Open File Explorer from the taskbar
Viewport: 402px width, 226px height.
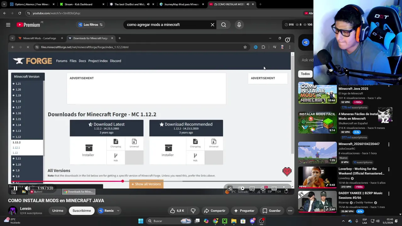pyautogui.click(x=234, y=221)
